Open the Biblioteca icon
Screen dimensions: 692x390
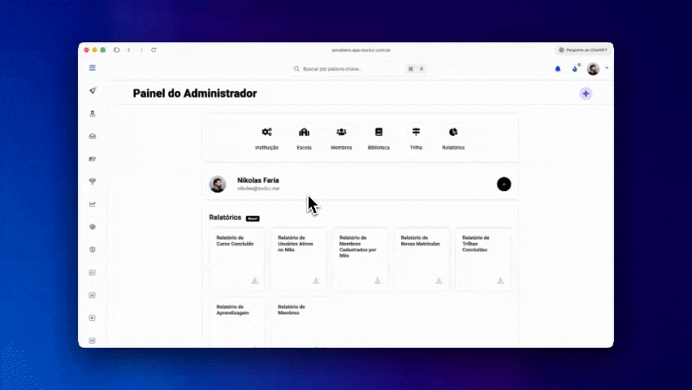pos(378,132)
